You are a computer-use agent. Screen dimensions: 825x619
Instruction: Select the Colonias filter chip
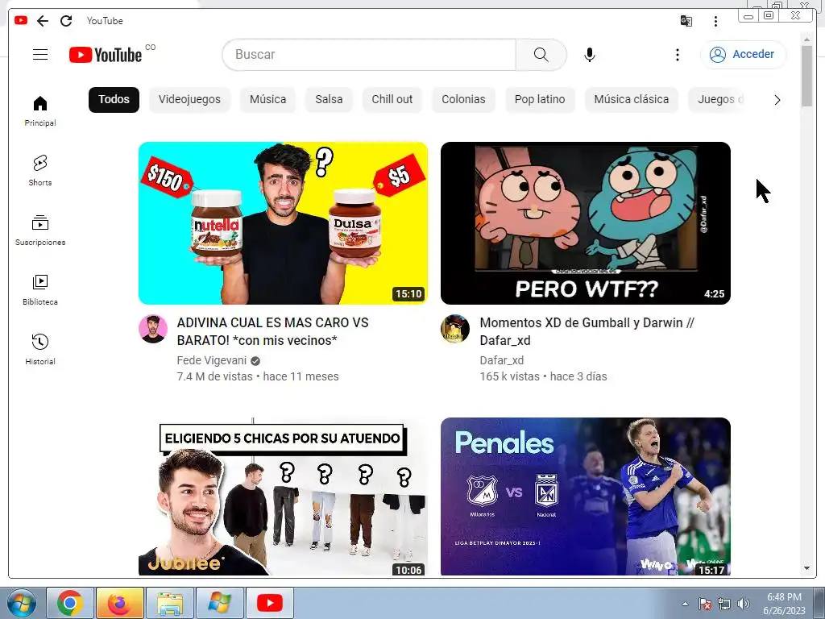(463, 99)
